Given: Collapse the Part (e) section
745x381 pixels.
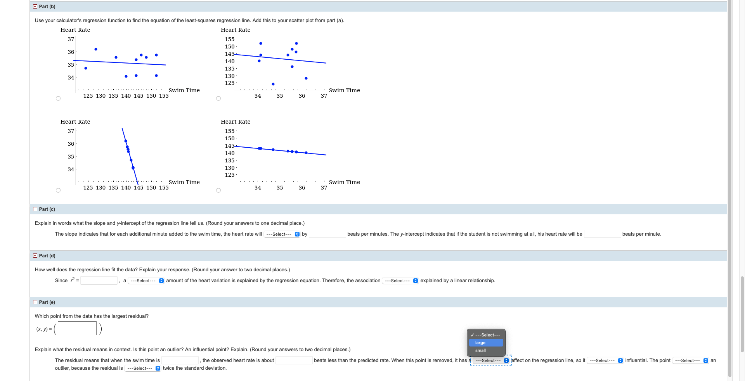Looking at the screenshot, I should tap(35, 302).
